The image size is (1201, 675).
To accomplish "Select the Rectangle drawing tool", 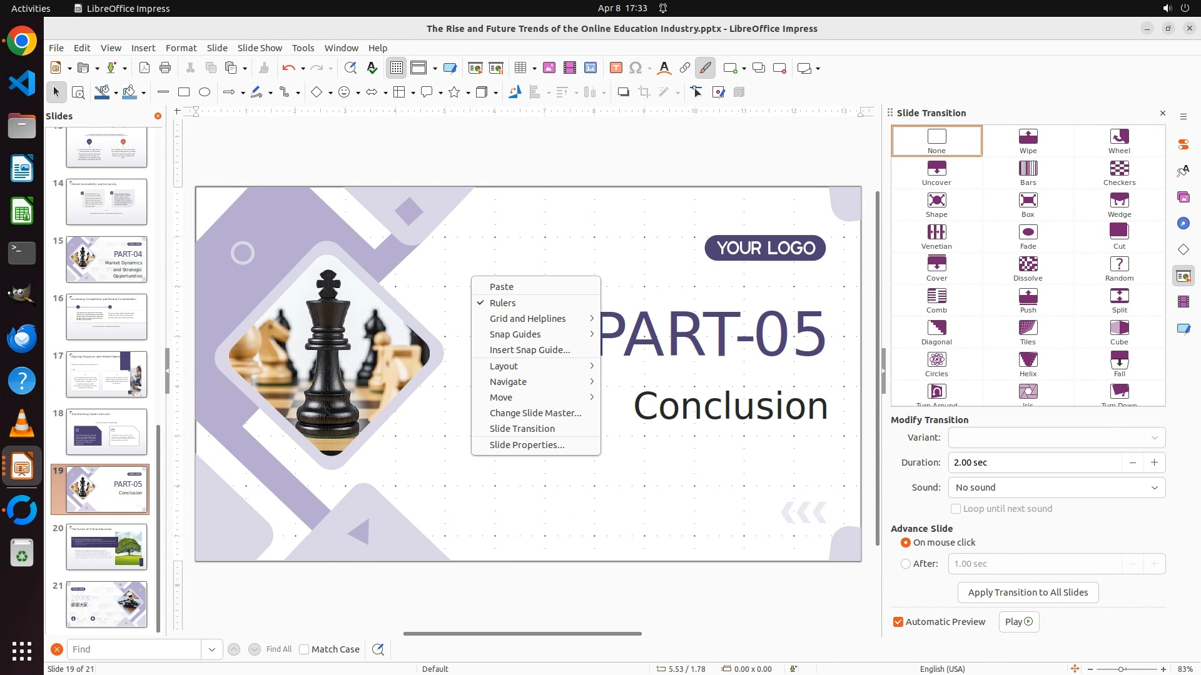I will tap(184, 92).
